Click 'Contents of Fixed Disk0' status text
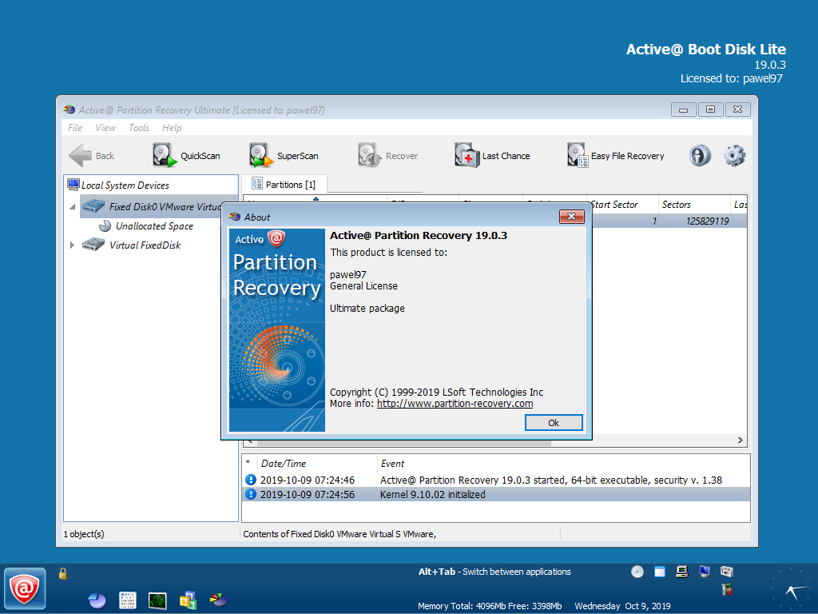The width and height of the screenshot is (818, 614). 339,534
